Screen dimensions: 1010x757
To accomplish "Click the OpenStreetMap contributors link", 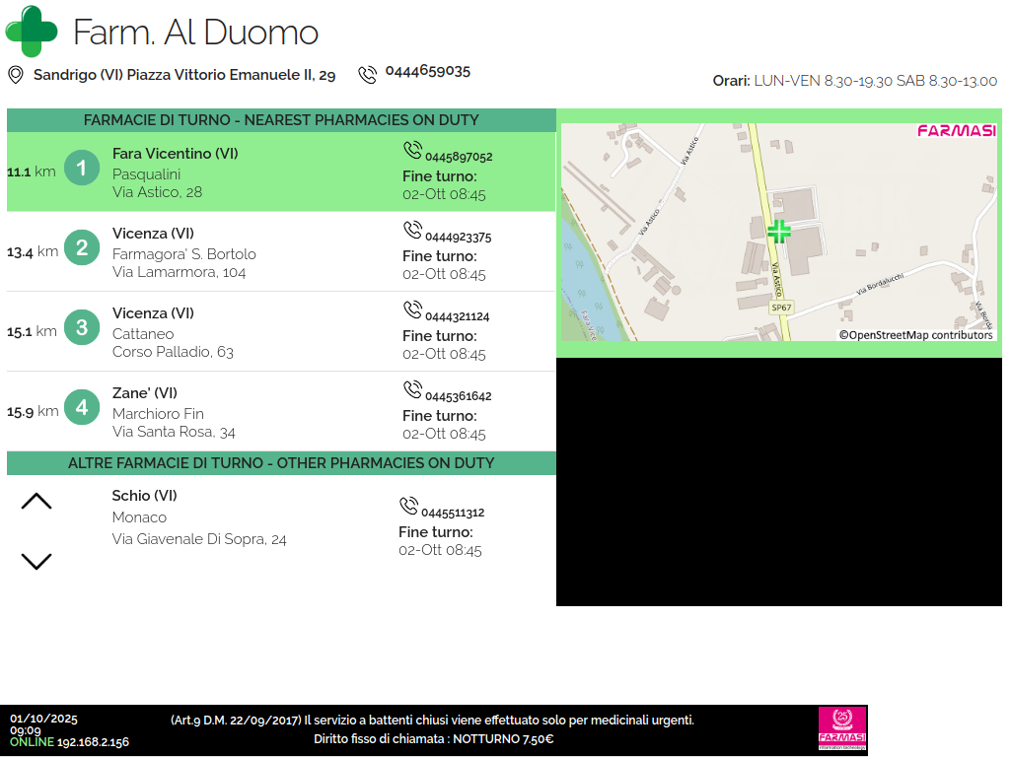I will tap(916, 335).
